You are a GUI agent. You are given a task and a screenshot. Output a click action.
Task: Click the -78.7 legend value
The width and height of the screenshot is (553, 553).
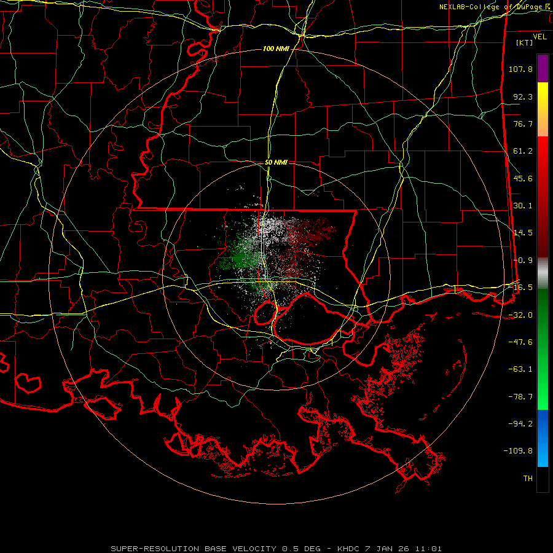point(520,397)
